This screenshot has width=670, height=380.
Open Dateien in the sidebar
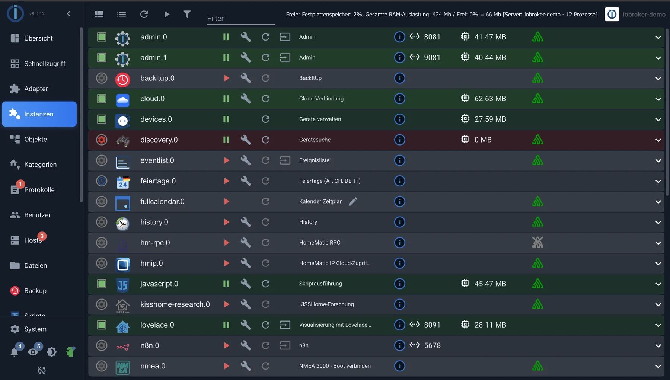pyautogui.click(x=39, y=265)
